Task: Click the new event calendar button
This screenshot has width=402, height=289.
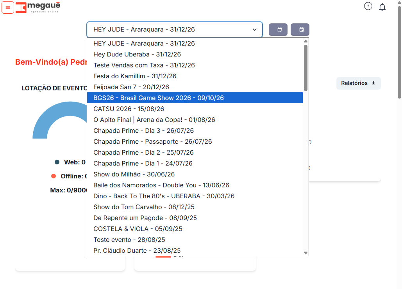Action: pos(300,30)
